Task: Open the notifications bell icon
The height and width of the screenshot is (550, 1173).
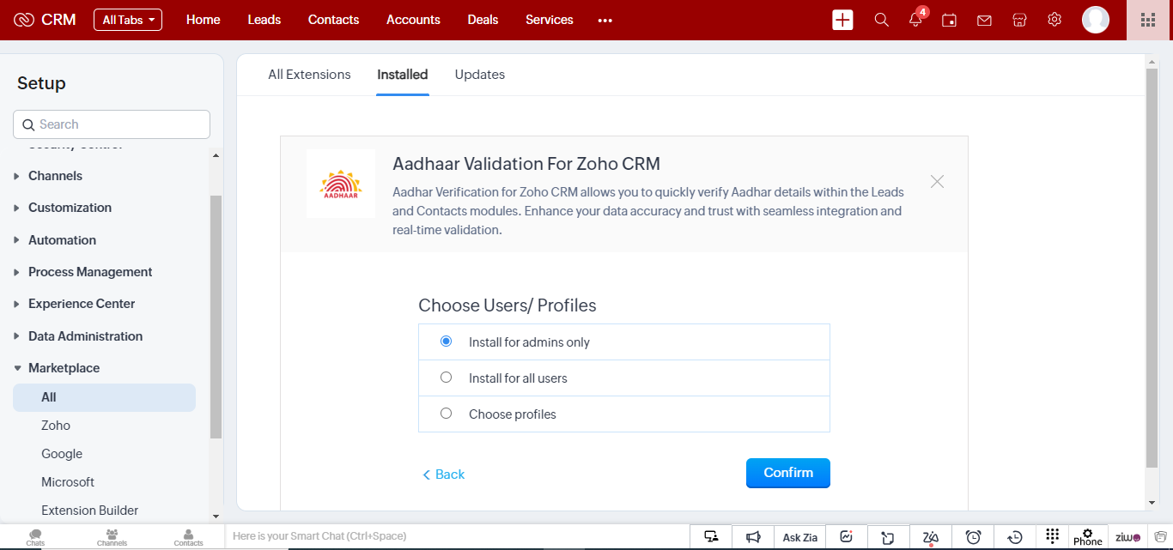Action: tap(915, 20)
